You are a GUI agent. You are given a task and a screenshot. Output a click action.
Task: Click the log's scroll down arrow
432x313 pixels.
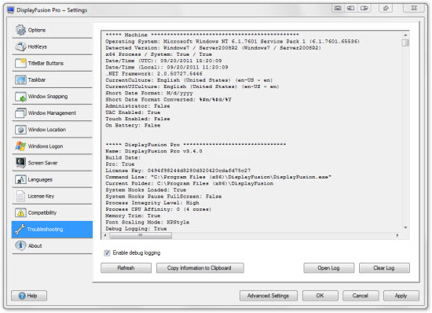pos(405,228)
